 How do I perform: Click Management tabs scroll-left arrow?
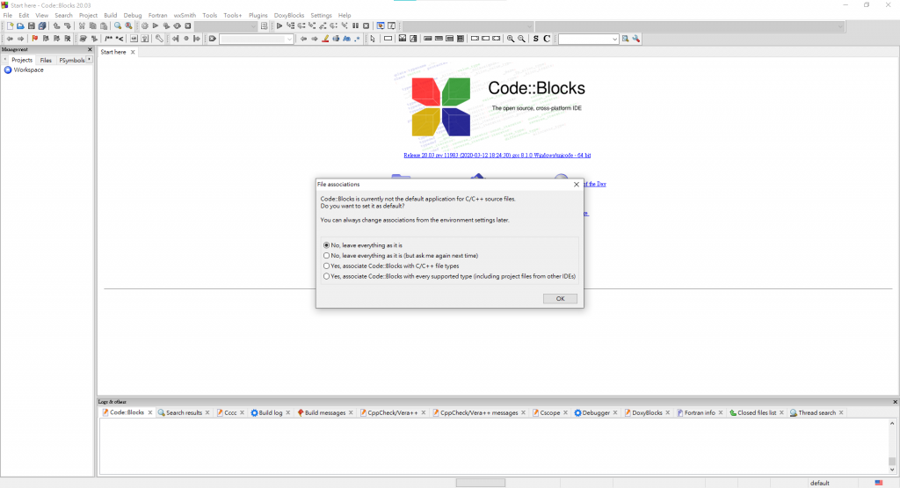[x=4, y=59]
